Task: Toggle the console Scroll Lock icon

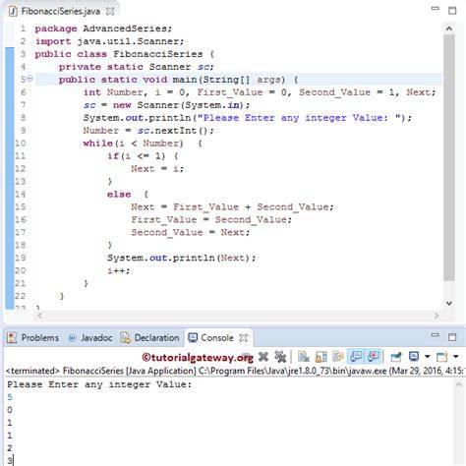Action: click(320, 357)
